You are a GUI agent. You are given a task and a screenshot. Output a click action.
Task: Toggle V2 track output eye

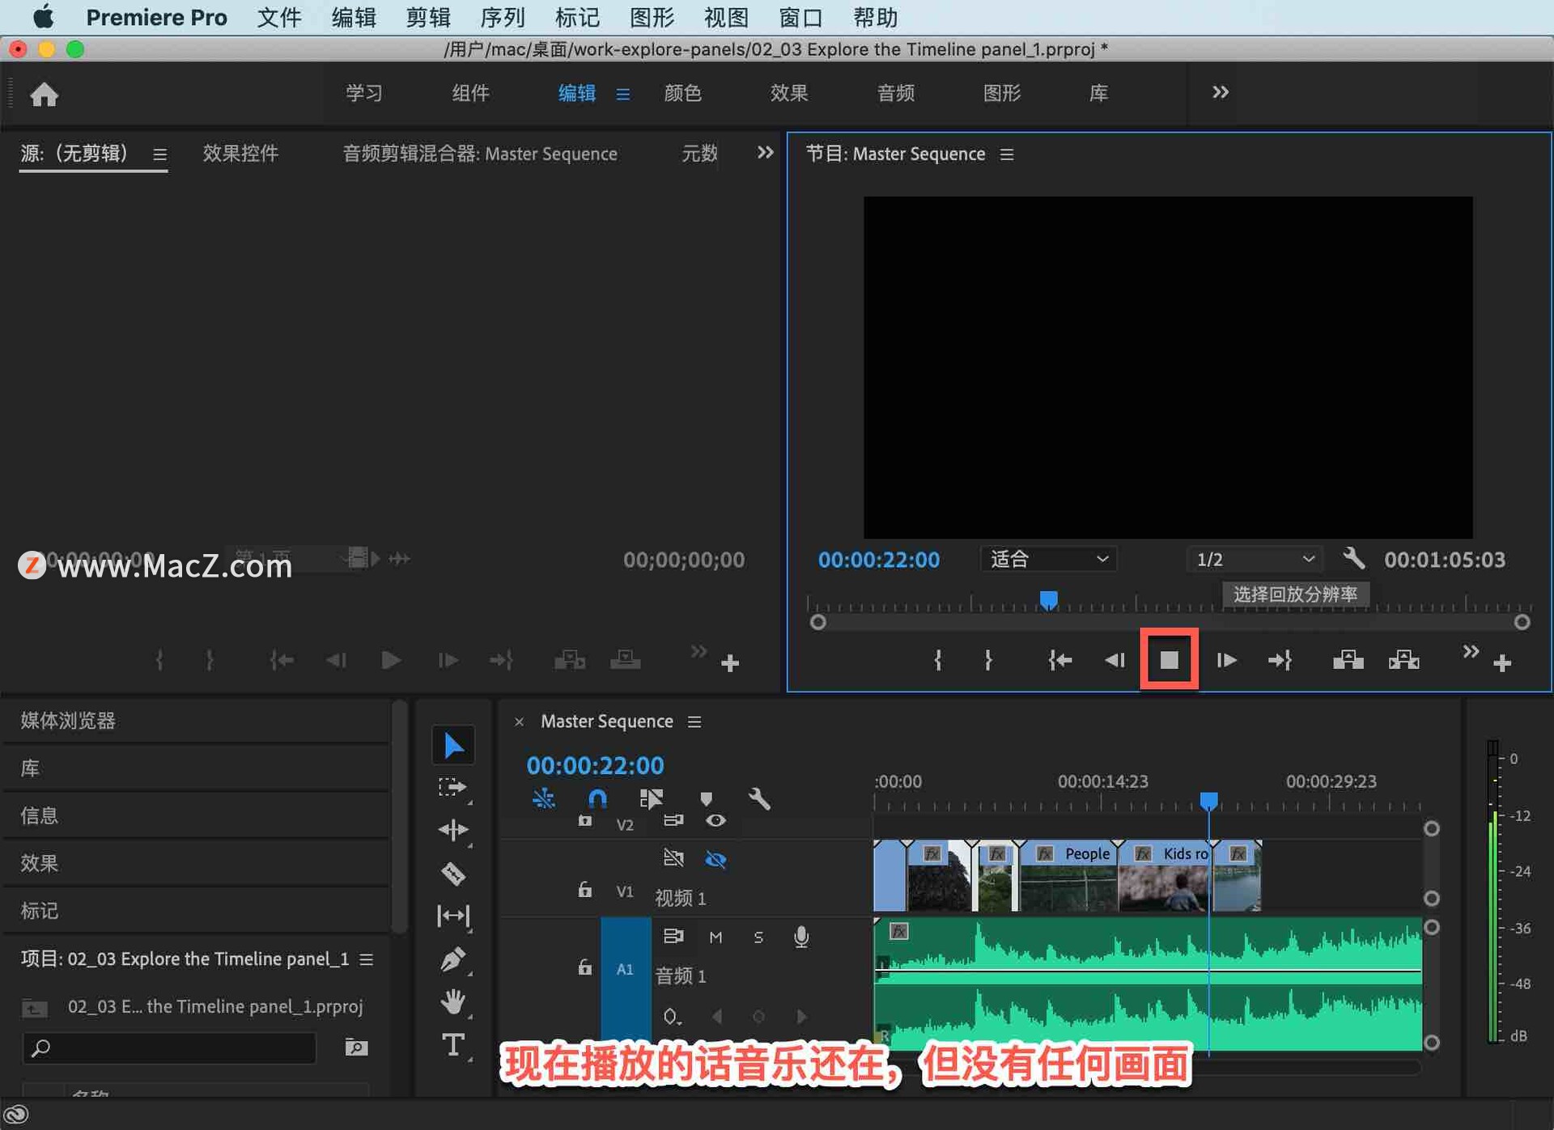tap(715, 821)
